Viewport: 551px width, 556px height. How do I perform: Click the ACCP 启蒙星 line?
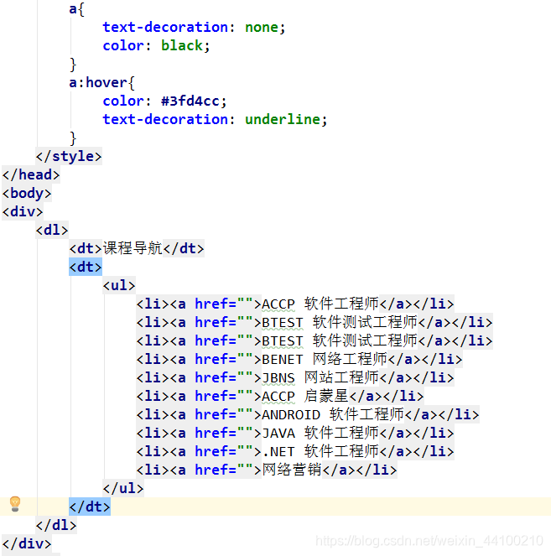tap(280, 396)
